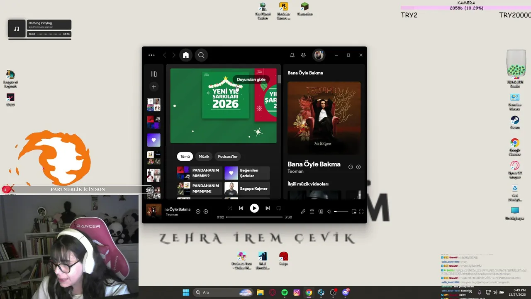Add song to library in right panel
531x299 pixels.
(x=358, y=167)
